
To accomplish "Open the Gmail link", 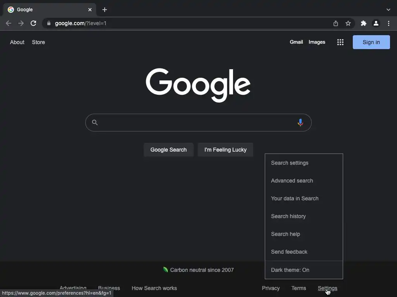I will [296, 42].
